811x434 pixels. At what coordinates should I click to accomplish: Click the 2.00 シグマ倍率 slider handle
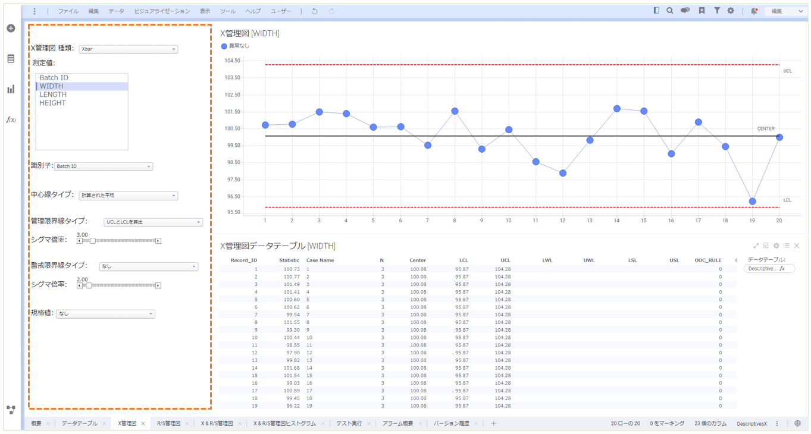coord(89,285)
